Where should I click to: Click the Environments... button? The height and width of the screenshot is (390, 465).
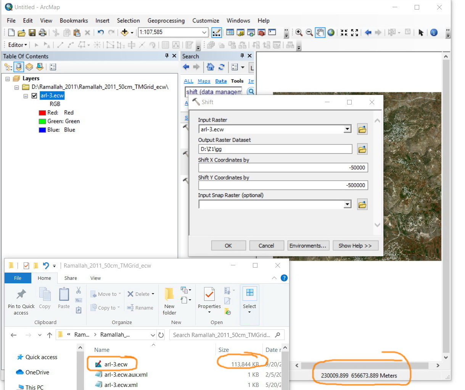click(x=307, y=246)
